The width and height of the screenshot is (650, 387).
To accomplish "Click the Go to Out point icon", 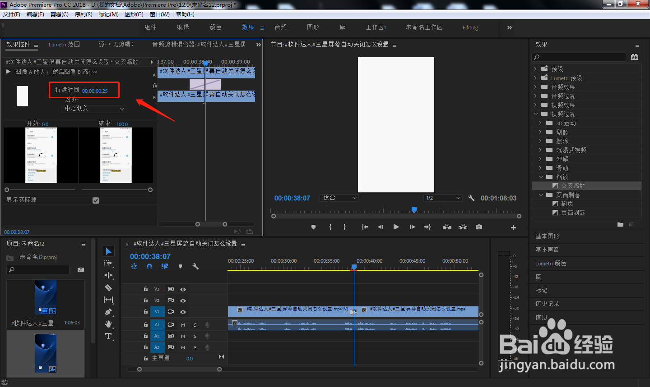I will (x=427, y=227).
